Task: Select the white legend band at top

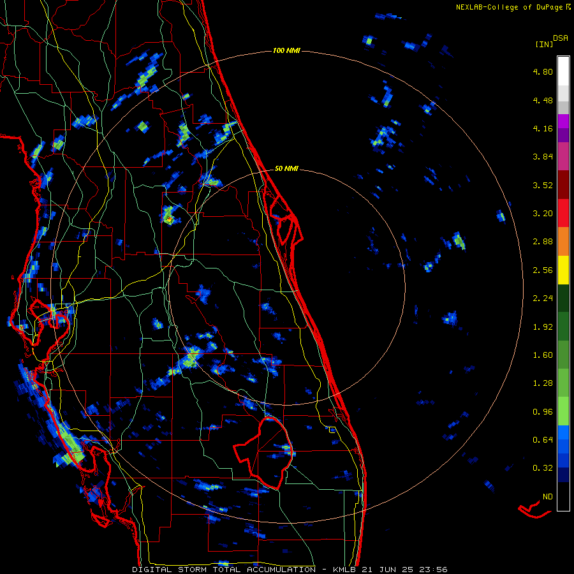Action: (563, 71)
